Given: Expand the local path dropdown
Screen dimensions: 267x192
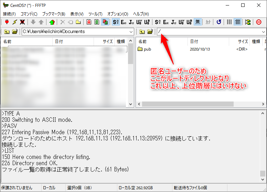Looking at the screenshot, I should 131,32.
